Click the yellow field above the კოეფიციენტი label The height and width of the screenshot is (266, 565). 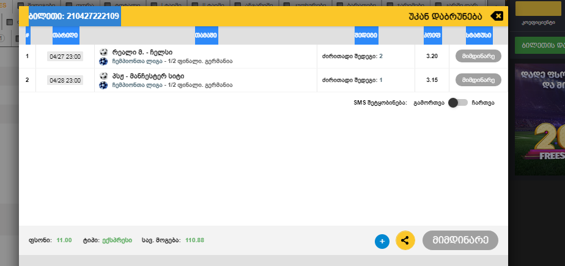(539, 9)
